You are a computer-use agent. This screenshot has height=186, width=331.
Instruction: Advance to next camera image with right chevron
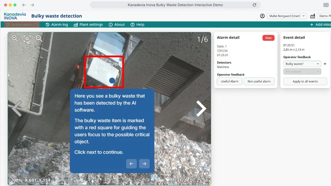201,109
